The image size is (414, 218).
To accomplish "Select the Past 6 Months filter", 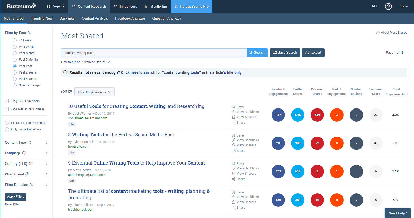I will (15, 60).
